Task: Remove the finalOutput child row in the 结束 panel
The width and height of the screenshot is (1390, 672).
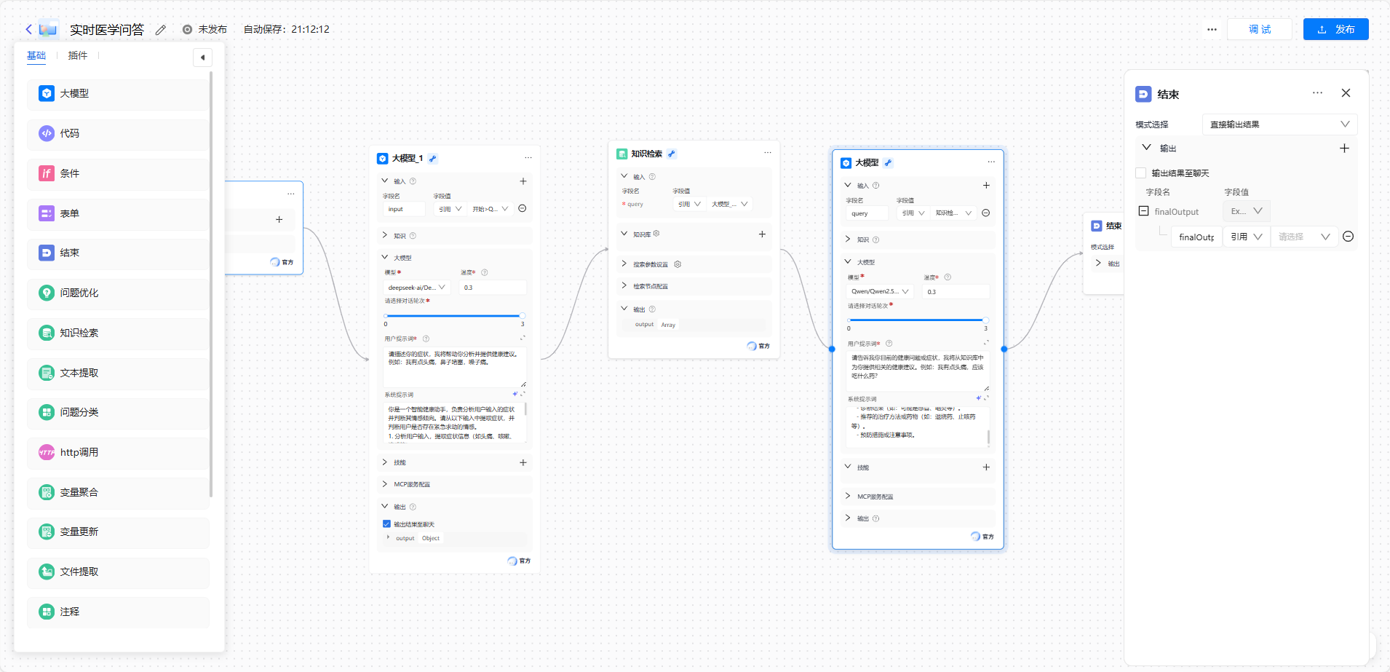Action: 1348,237
